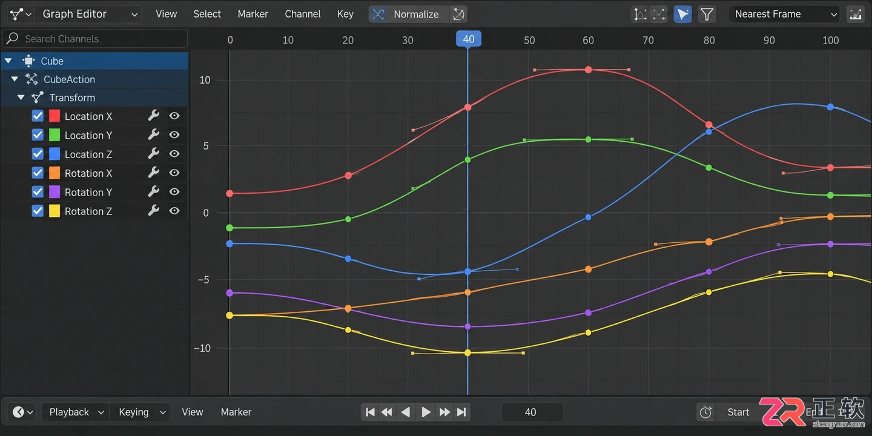
Task: Click the Location Z blue color swatch
Action: click(54, 154)
